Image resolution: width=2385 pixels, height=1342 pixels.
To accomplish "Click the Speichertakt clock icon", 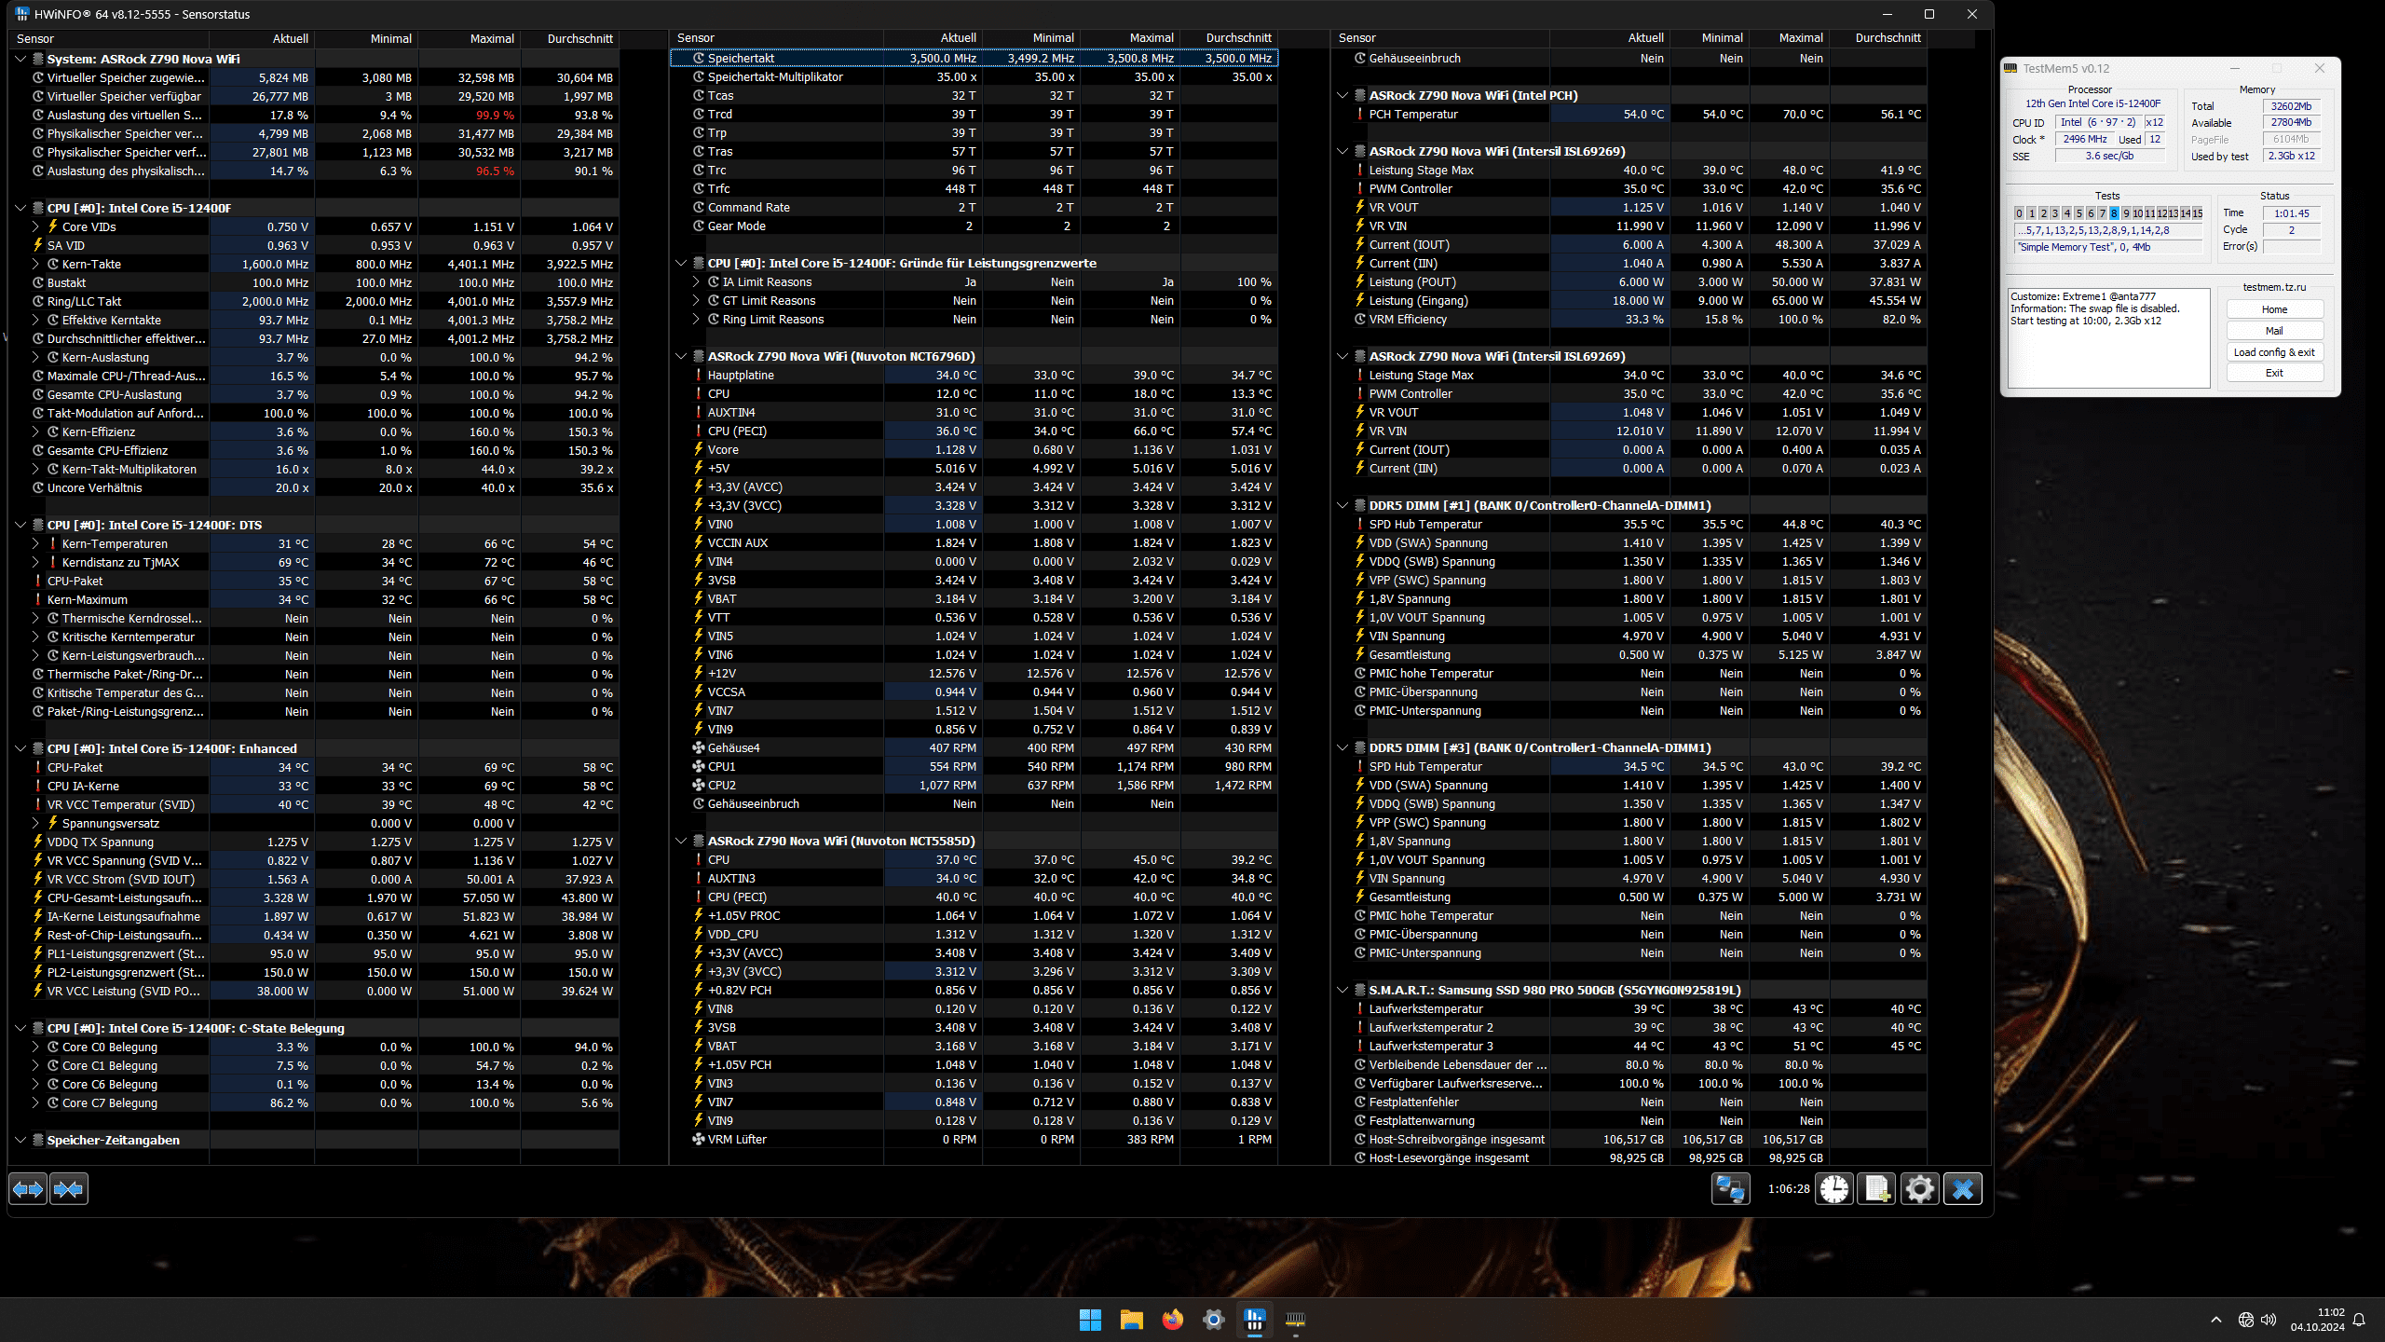I will point(698,58).
